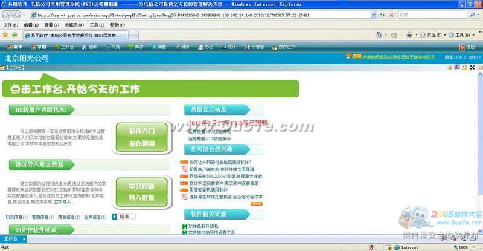
Task: Select the 工作台 tab at bottom
Action: [x=13, y=239]
